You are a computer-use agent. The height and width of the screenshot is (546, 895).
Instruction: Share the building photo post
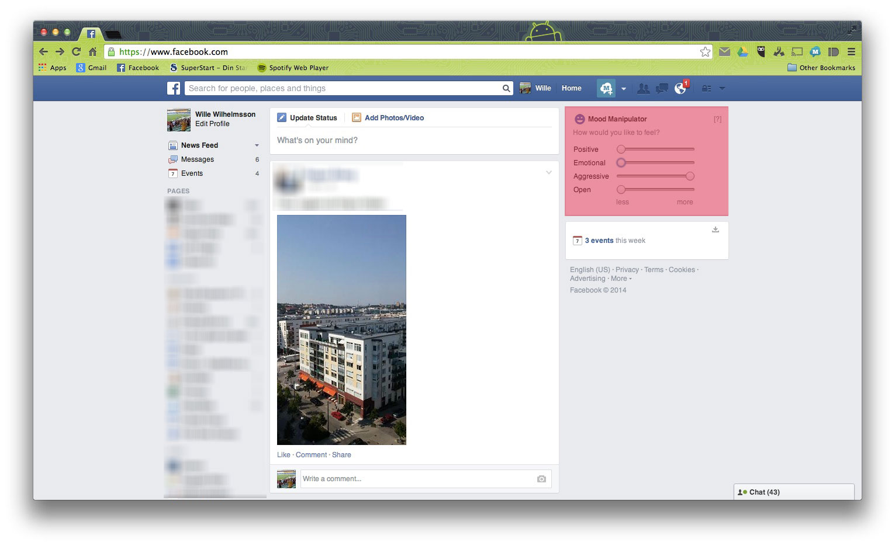click(341, 455)
